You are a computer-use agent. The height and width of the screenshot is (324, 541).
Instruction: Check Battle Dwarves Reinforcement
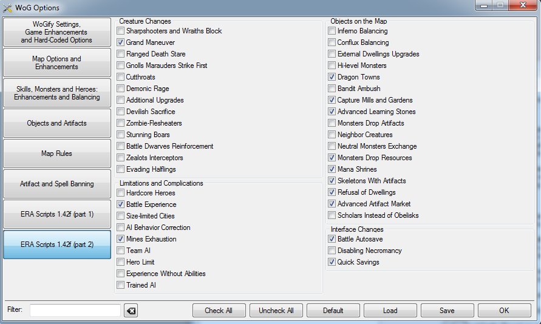120,146
